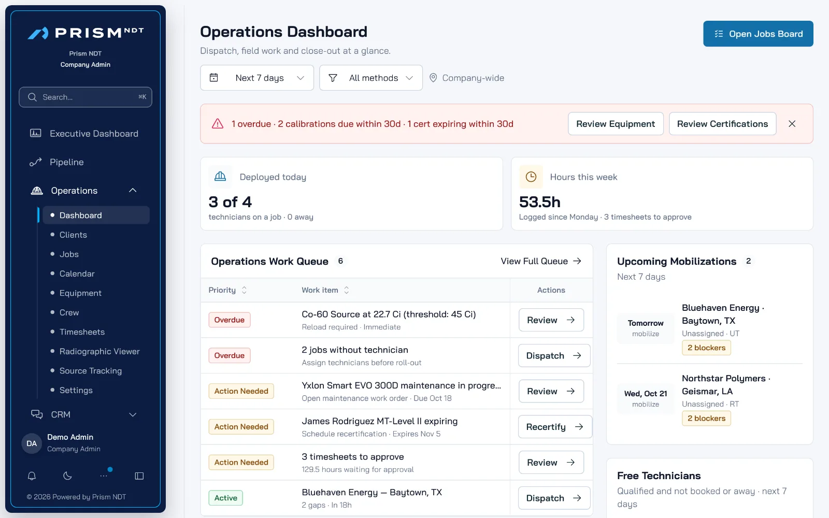The height and width of the screenshot is (518, 829).
Task: Sort the queue by Priority
Action: tap(227, 290)
